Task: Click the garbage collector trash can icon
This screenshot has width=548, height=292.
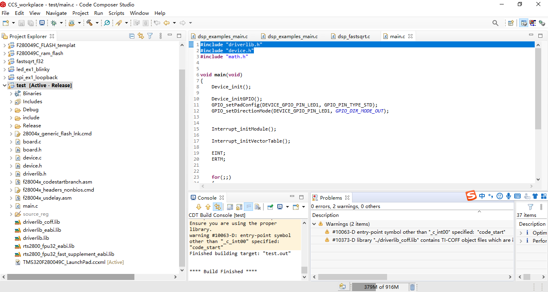Action: [412, 287]
